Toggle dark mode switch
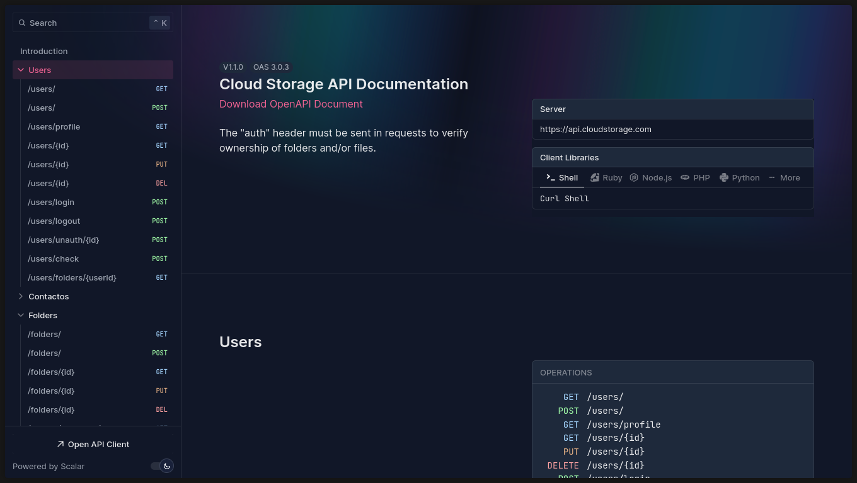 pos(161,466)
